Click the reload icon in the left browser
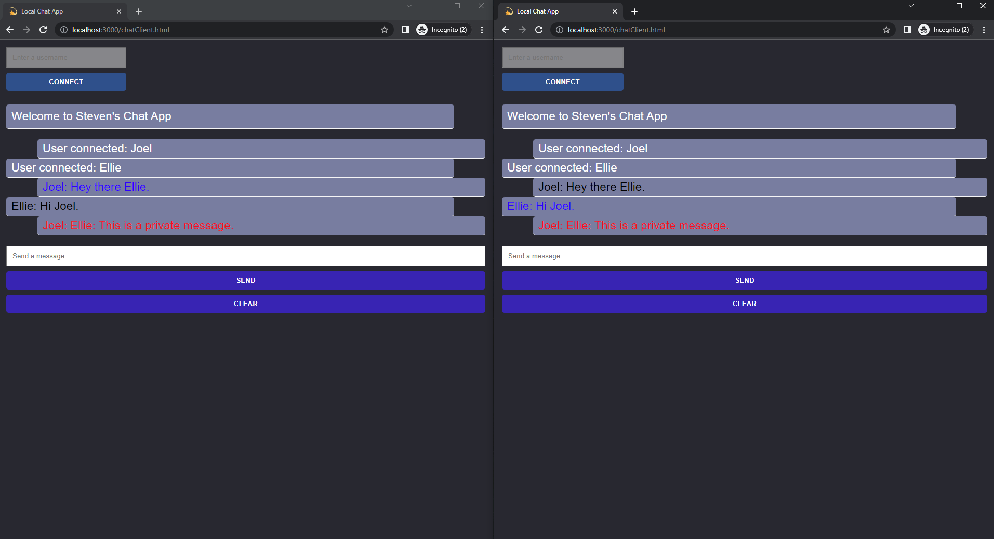 tap(43, 30)
